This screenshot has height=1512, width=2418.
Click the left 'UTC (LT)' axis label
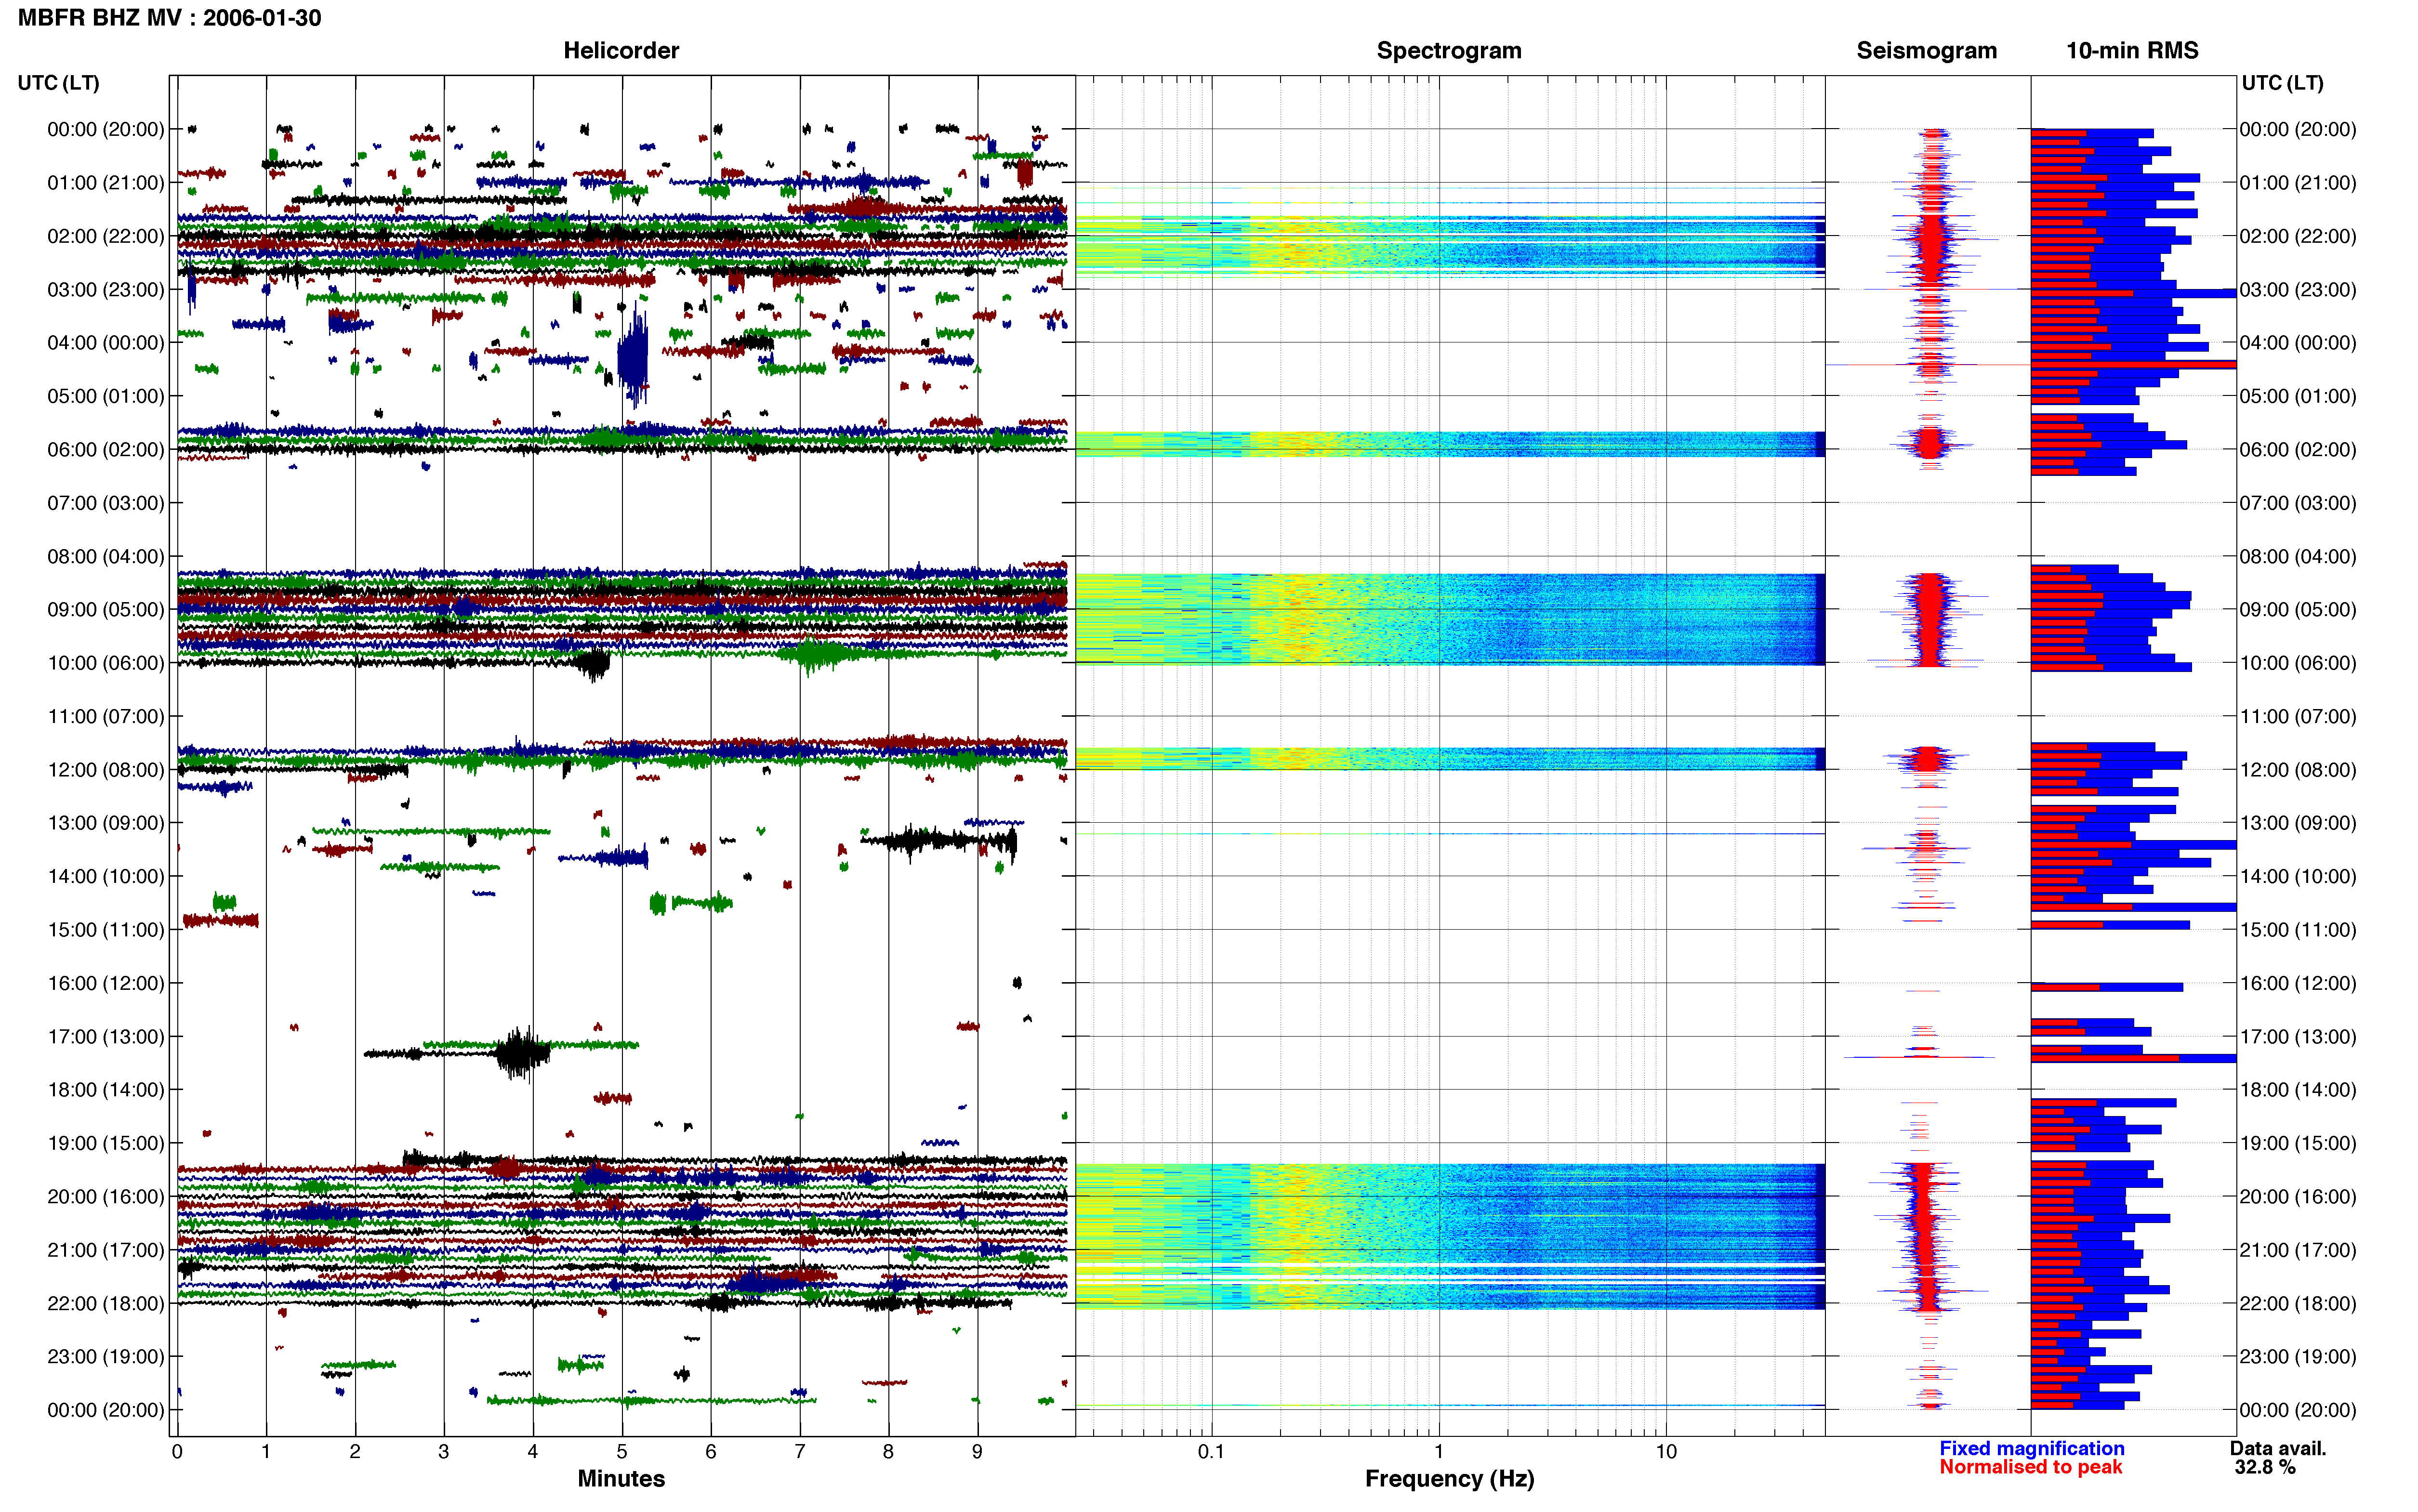[59, 83]
